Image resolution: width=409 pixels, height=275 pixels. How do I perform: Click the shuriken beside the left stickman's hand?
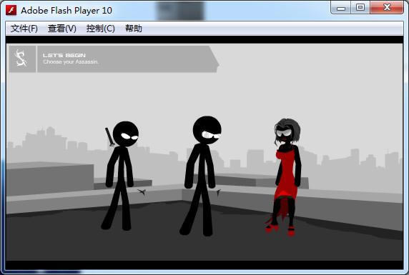click(142, 192)
